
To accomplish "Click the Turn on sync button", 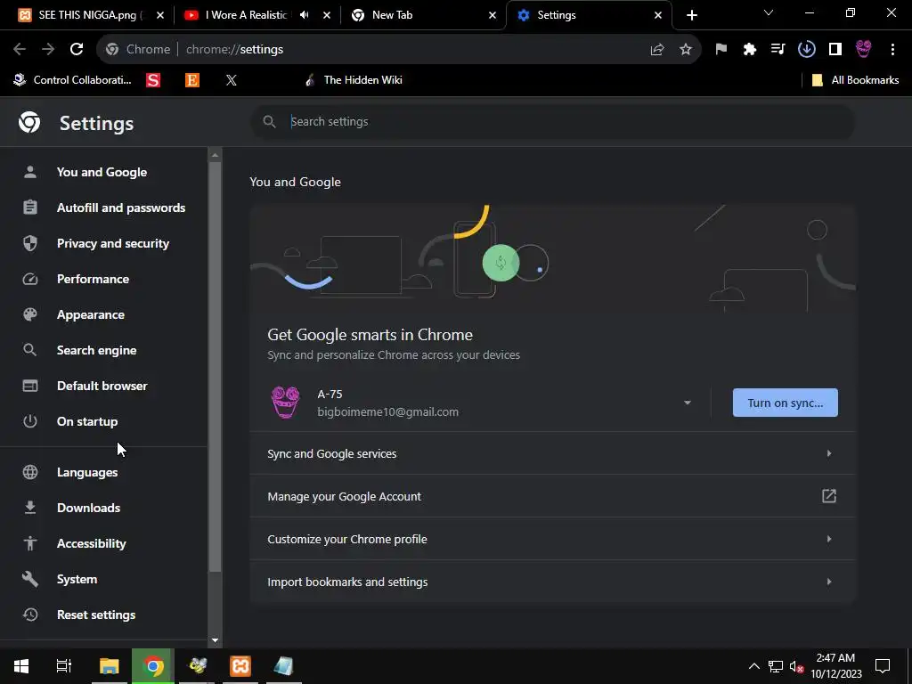I will pos(786,403).
